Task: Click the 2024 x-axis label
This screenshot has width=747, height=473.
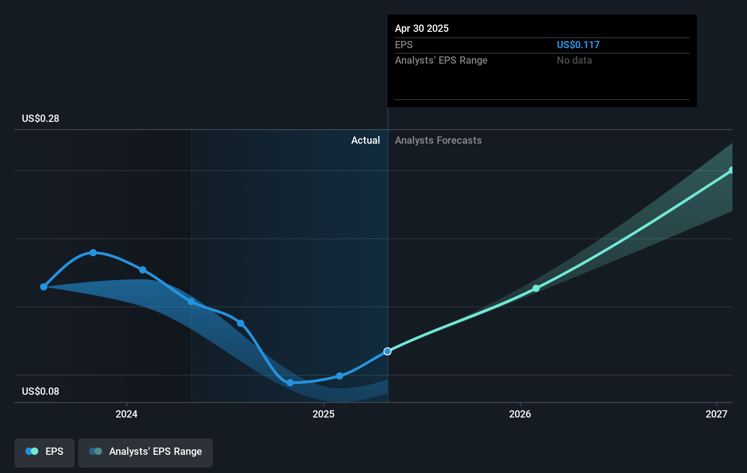Action: pos(126,414)
